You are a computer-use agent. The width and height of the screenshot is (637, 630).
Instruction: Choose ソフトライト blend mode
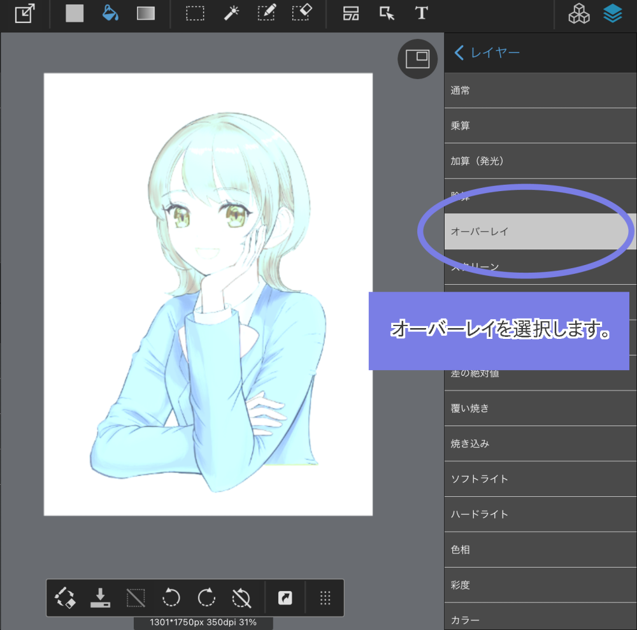click(540, 479)
